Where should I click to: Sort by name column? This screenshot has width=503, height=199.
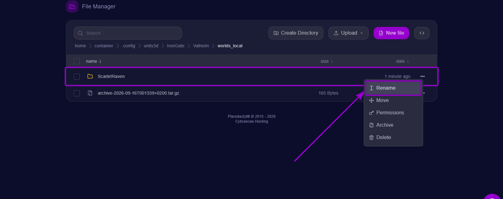click(94, 61)
